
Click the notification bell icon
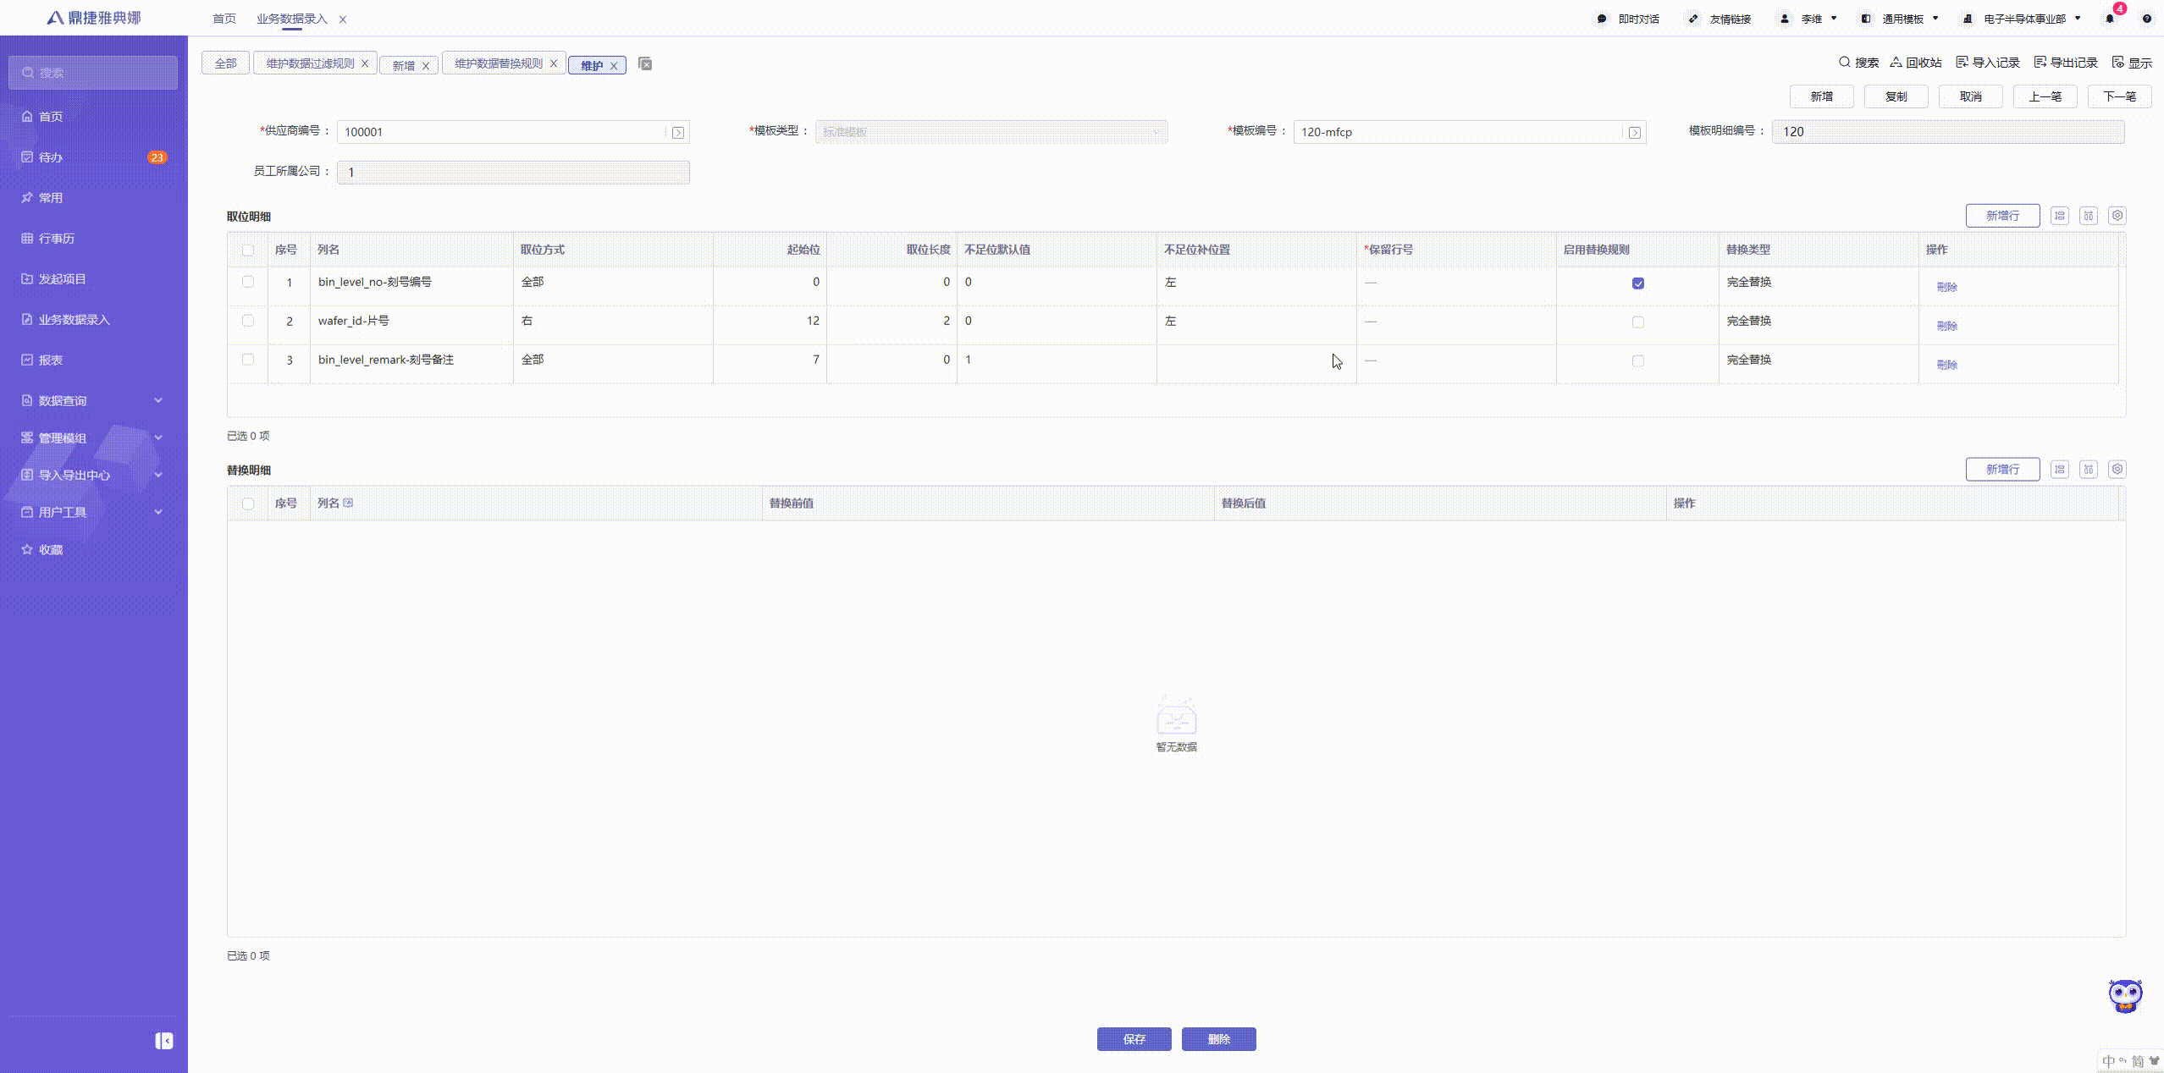coord(2109,19)
